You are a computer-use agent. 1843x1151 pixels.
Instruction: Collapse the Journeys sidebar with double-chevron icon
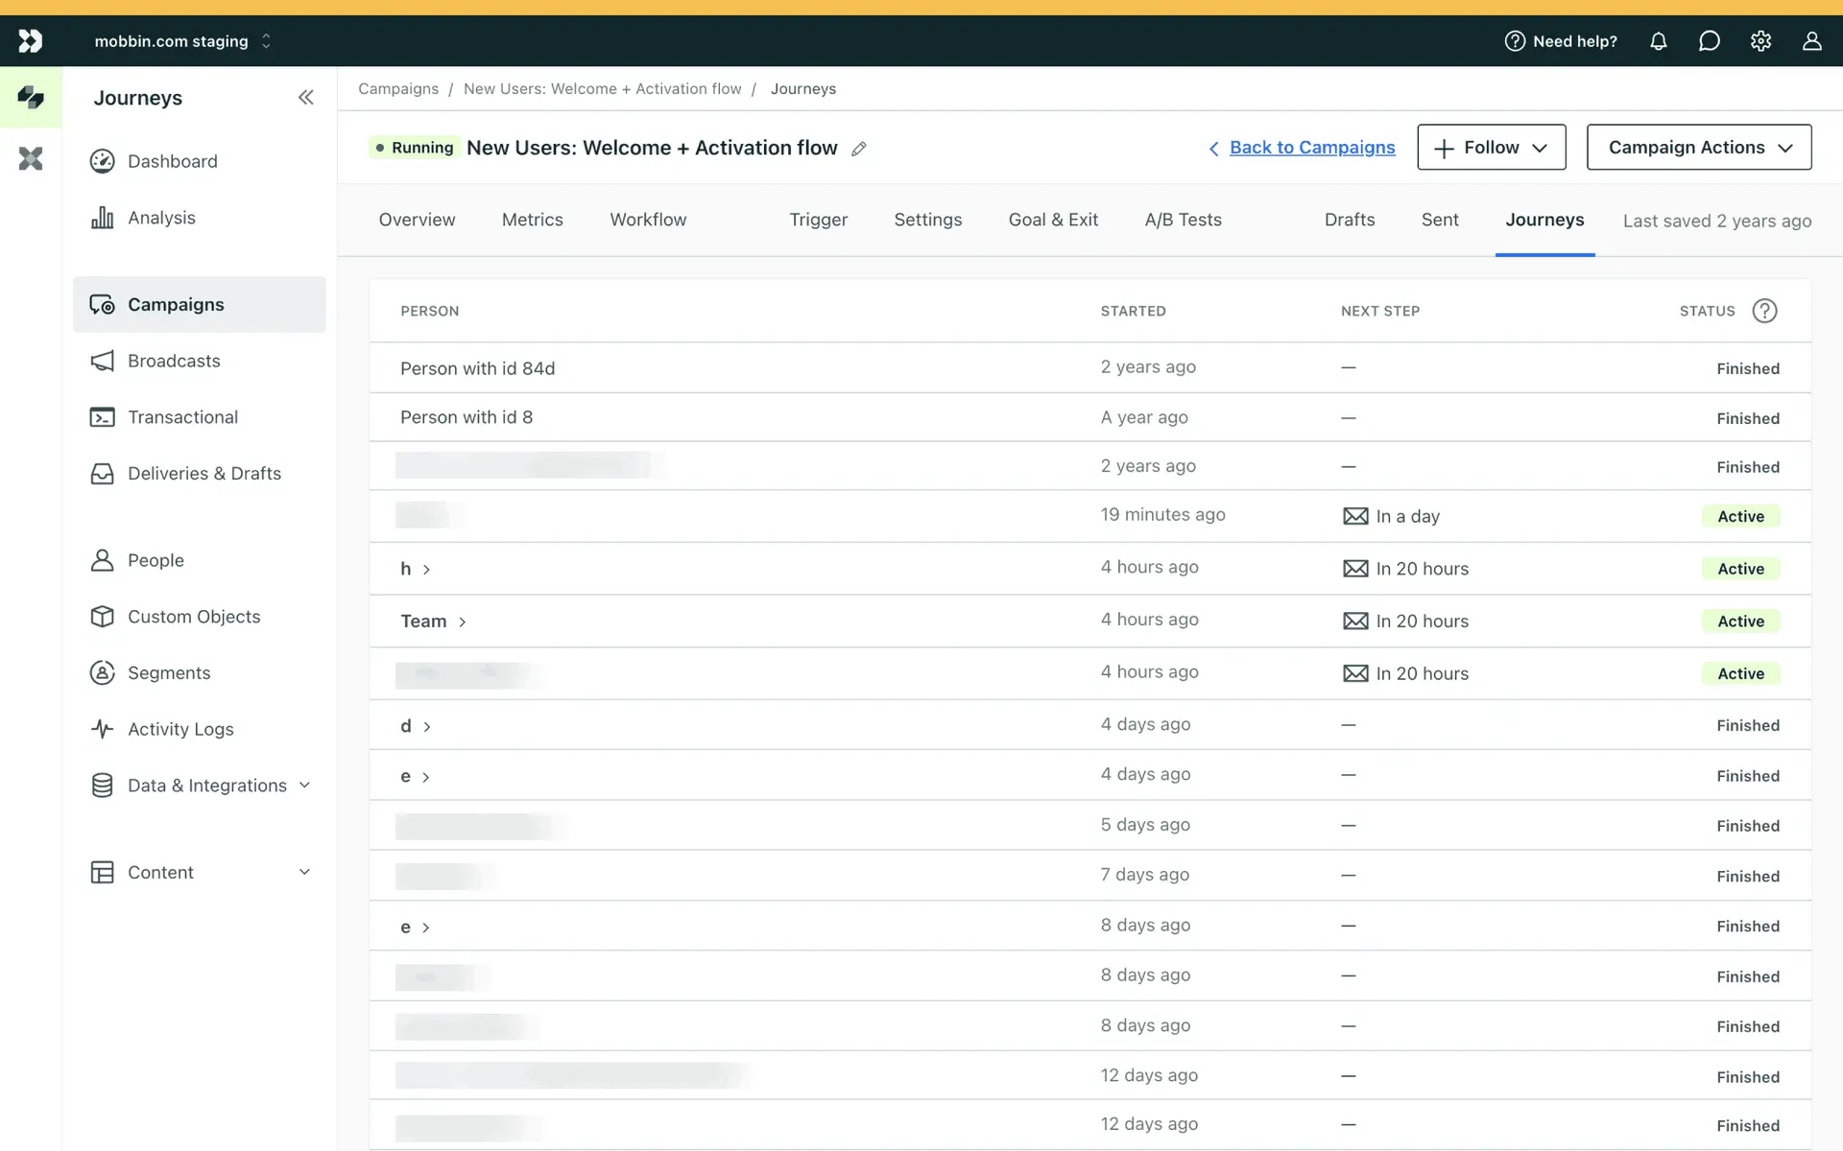coord(305,97)
